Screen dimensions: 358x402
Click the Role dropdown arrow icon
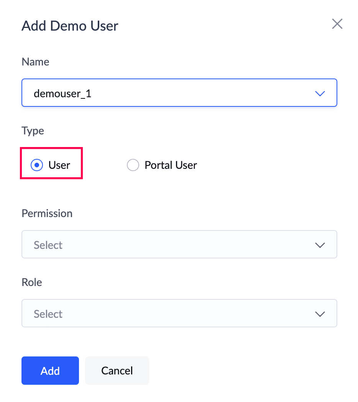[x=320, y=314]
